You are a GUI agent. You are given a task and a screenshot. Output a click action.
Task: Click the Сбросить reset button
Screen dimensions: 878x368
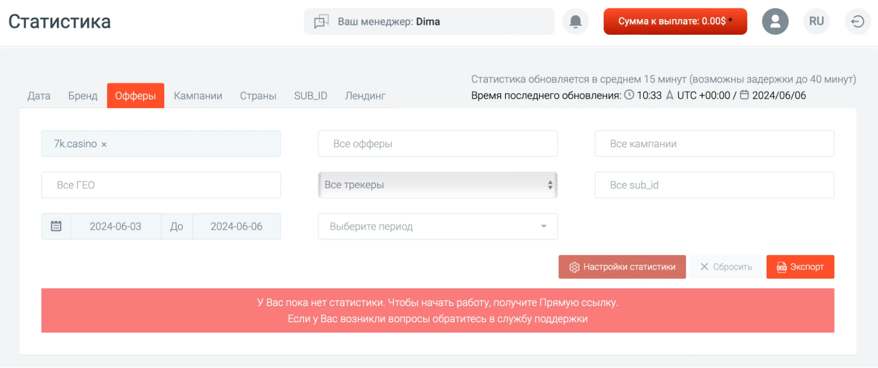pos(726,267)
